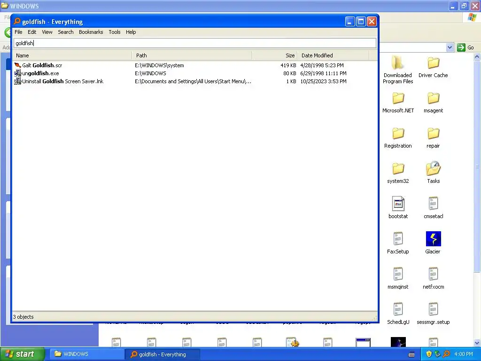Viewport: 481px width, 361px height.
Task: Select the netfxocm file icon
Action: pos(433,274)
